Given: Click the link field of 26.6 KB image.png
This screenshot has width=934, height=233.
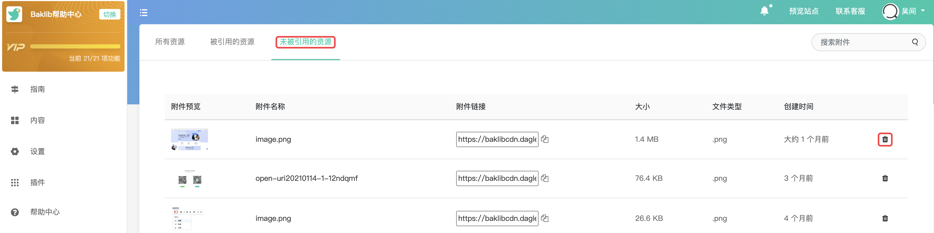Looking at the screenshot, I should (497, 218).
